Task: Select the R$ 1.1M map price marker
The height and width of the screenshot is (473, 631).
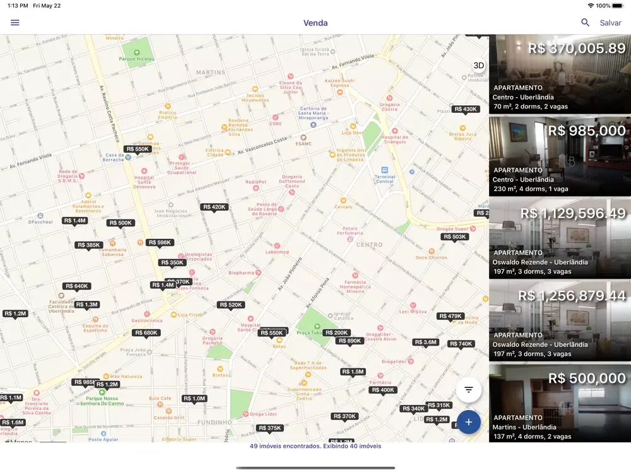Action: pos(11,397)
